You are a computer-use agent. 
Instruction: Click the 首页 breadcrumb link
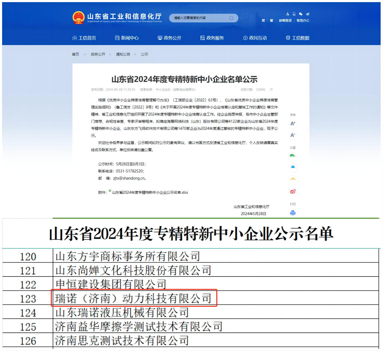76,54
